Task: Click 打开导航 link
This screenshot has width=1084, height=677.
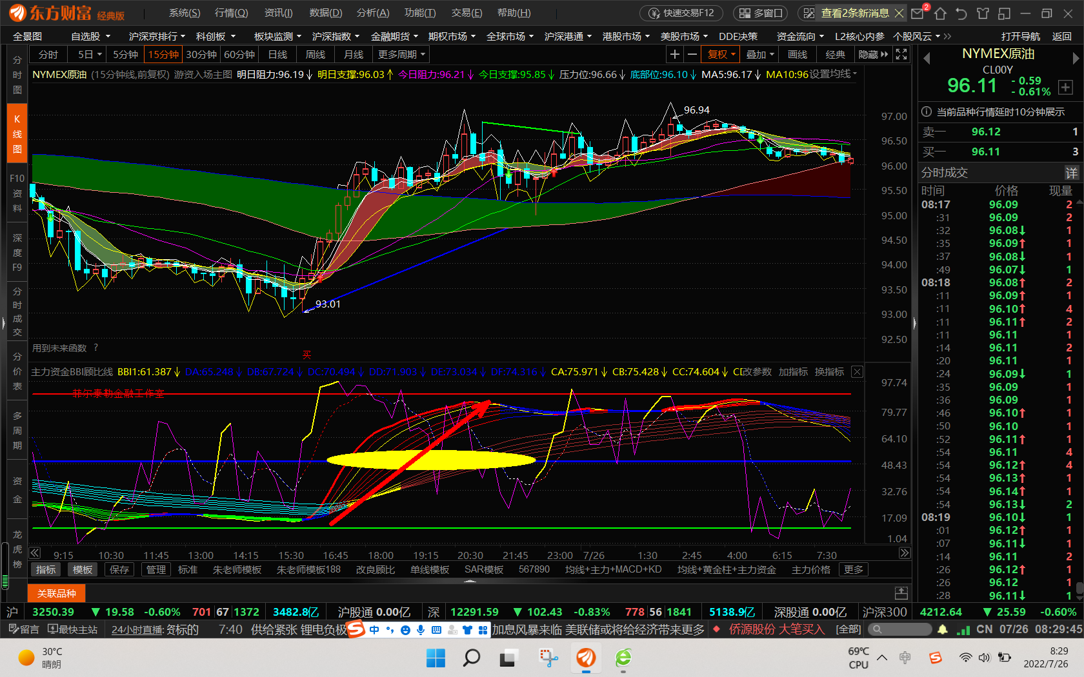Action: click(x=1021, y=37)
